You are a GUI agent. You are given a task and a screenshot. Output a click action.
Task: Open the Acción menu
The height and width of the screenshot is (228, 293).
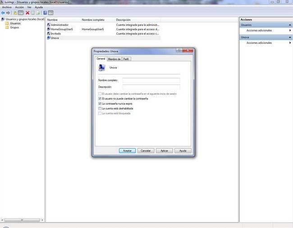click(19, 7)
